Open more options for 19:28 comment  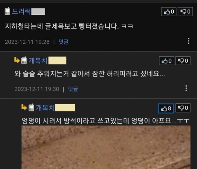189,41
